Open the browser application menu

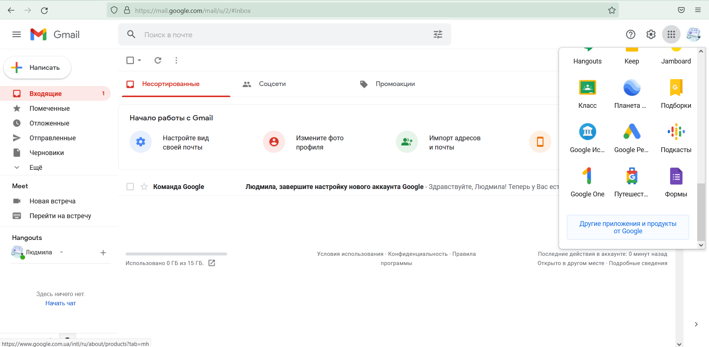coord(698,10)
